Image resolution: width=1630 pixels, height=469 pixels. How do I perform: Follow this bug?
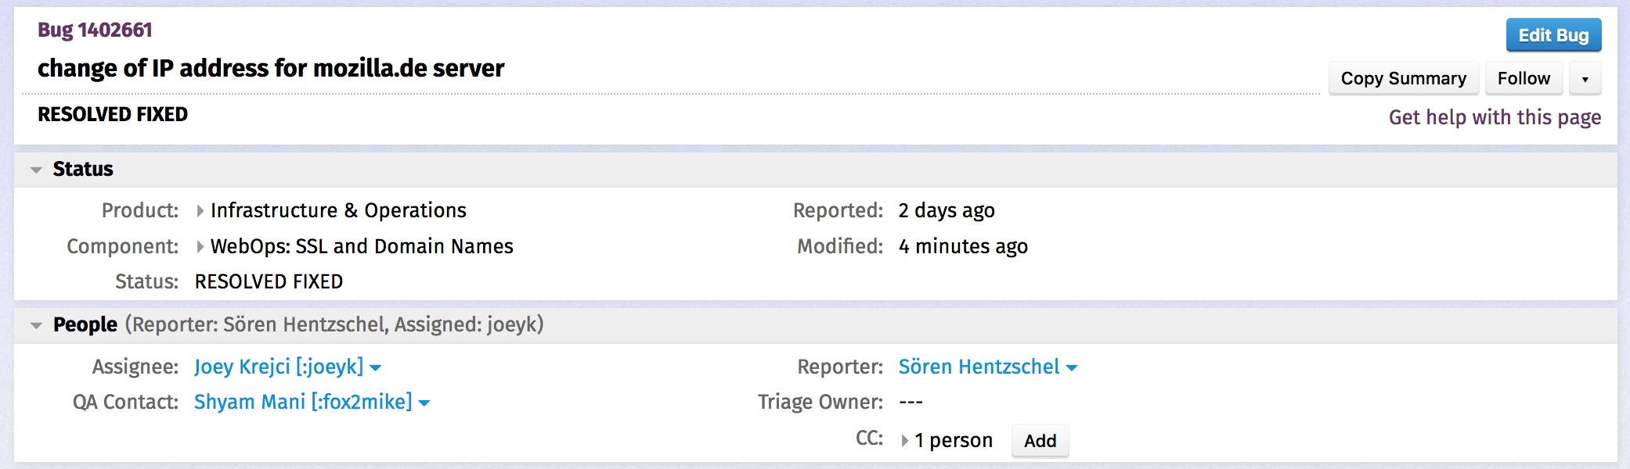coord(1523,79)
